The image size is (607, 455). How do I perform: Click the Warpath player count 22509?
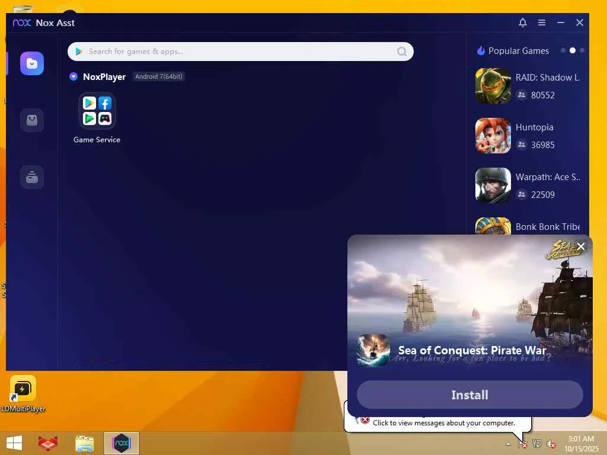pos(543,194)
